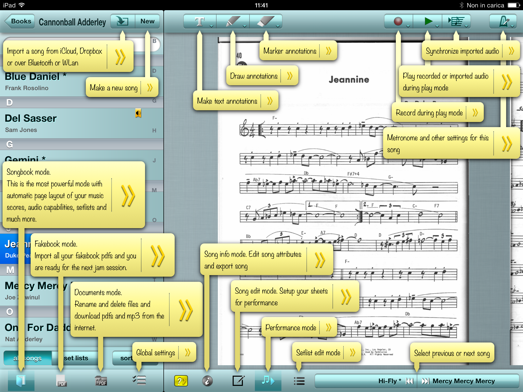Jump to index letter J

click(154, 160)
